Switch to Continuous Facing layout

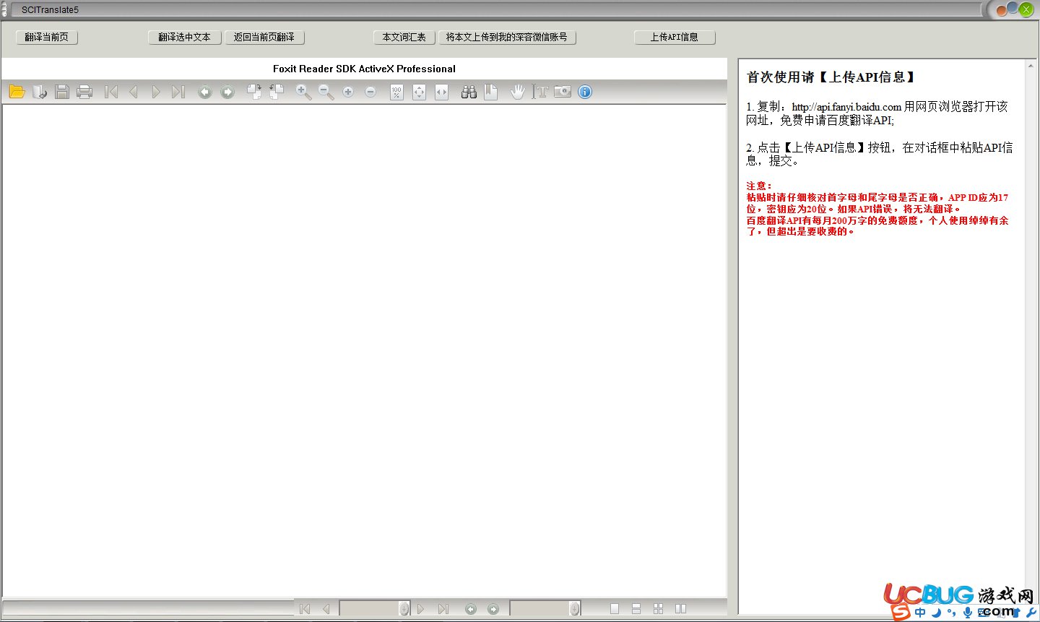click(x=658, y=609)
